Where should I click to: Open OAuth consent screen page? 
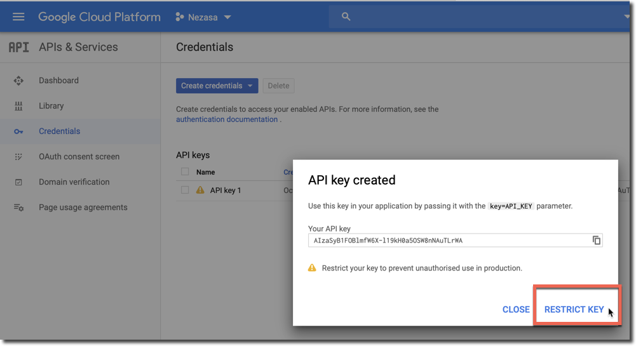click(x=79, y=156)
